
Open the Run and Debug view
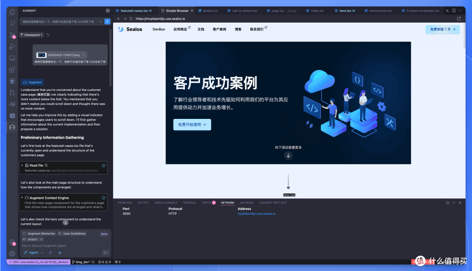pyautogui.click(x=12, y=47)
